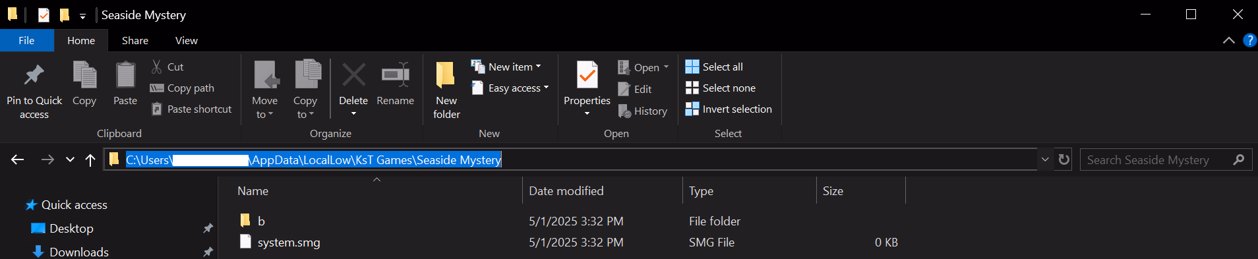
Task: Open the New item dropdown
Action: tap(506, 67)
